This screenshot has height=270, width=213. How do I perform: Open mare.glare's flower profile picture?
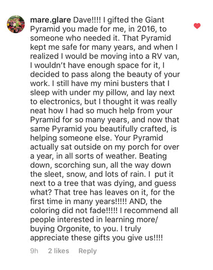click(16, 24)
